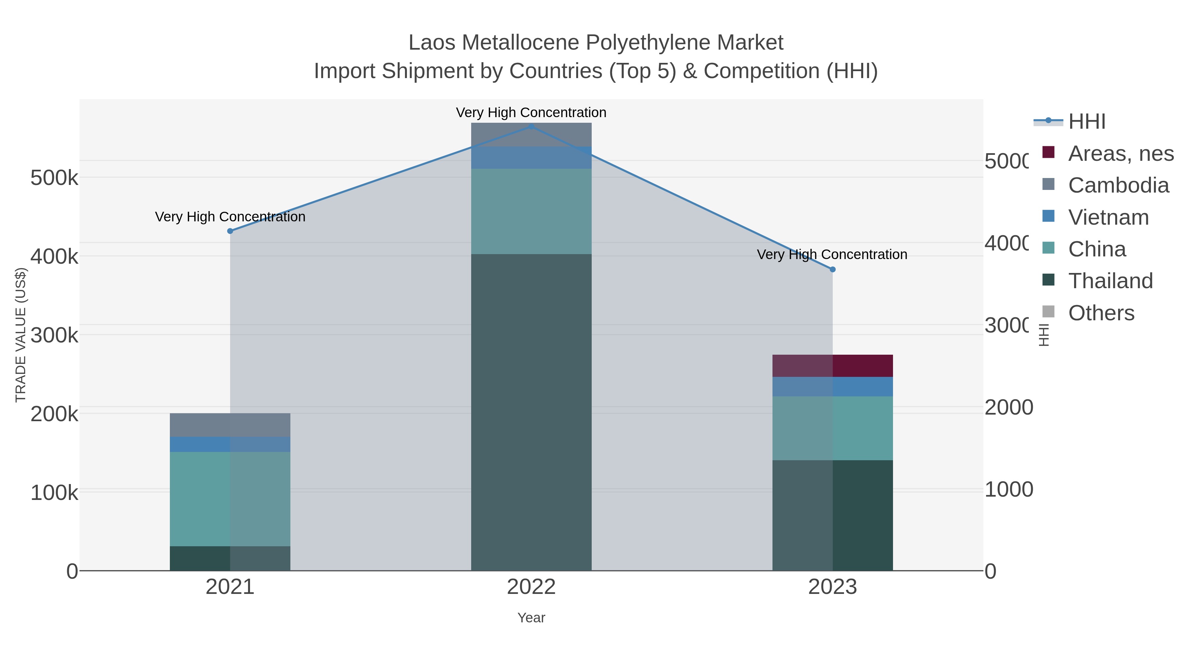Hide the Cambodia series via legend
This screenshot has width=1192, height=670.
tap(1106, 185)
